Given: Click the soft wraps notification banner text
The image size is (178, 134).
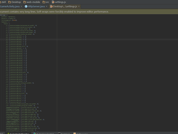Looking at the screenshot, I should point(55,12).
